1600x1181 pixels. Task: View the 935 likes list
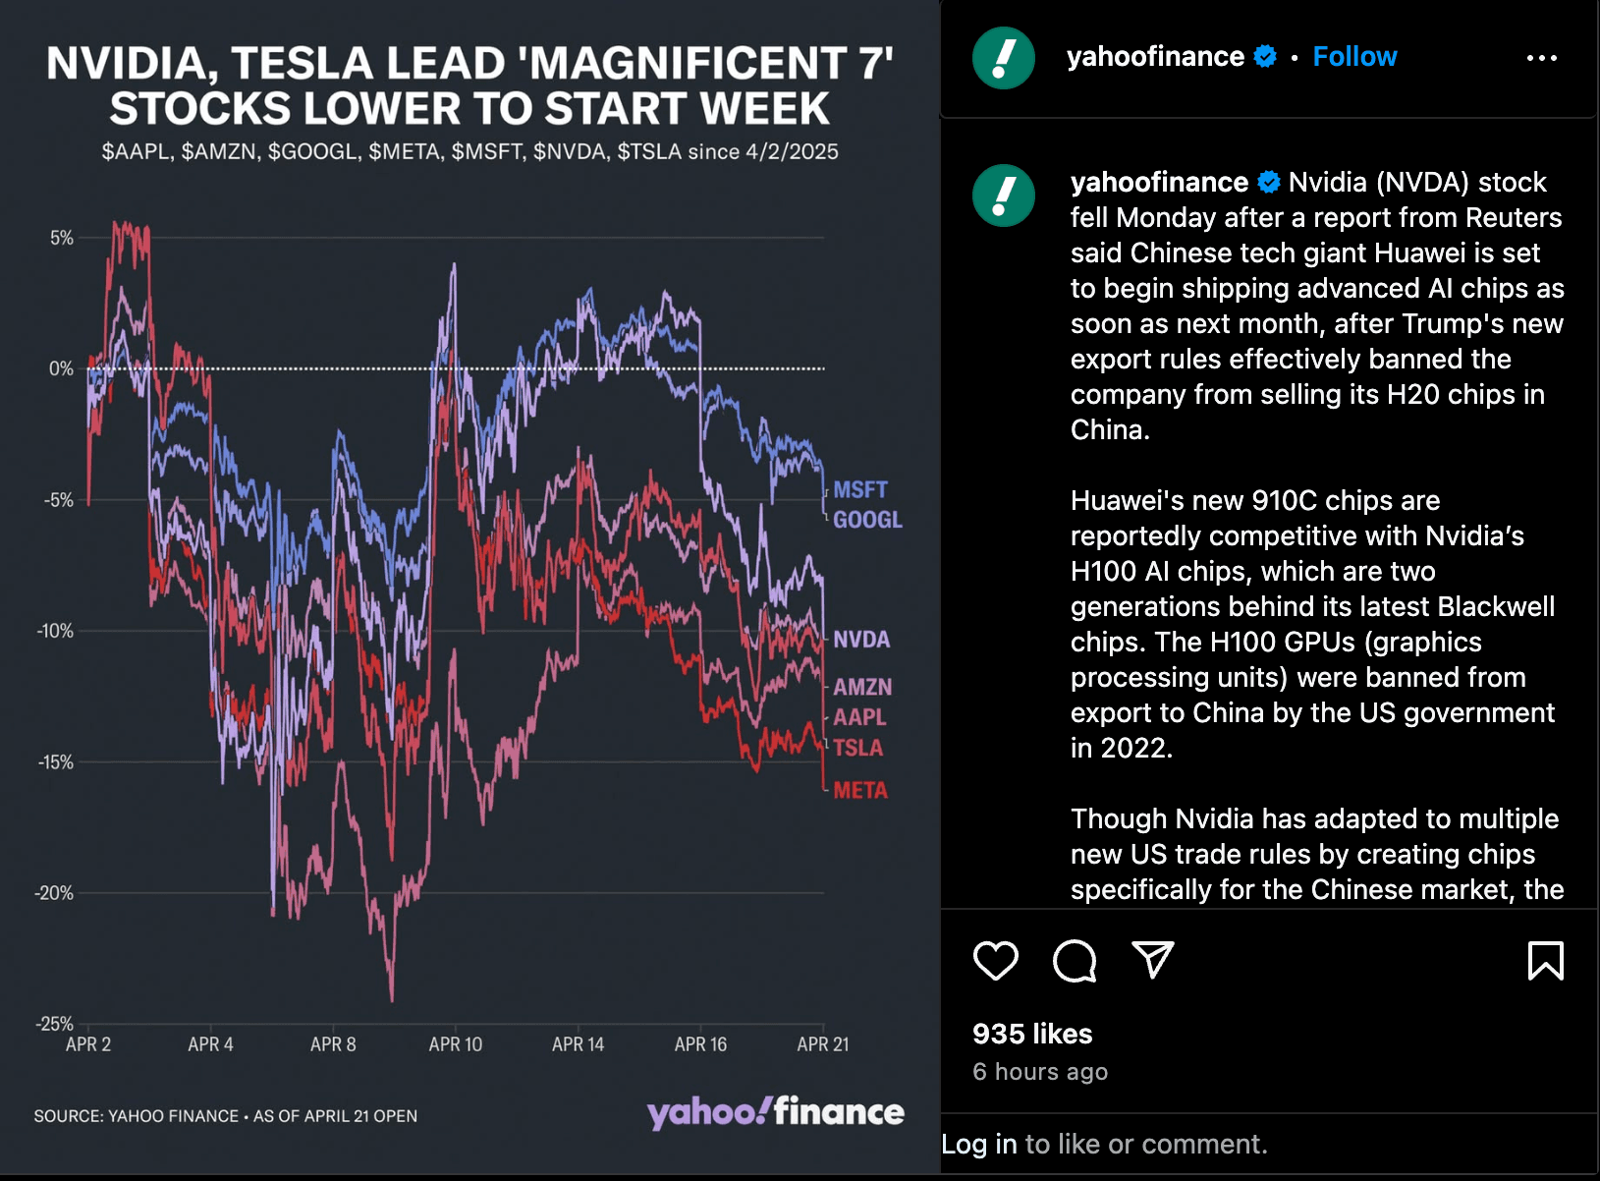(x=1032, y=1034)
